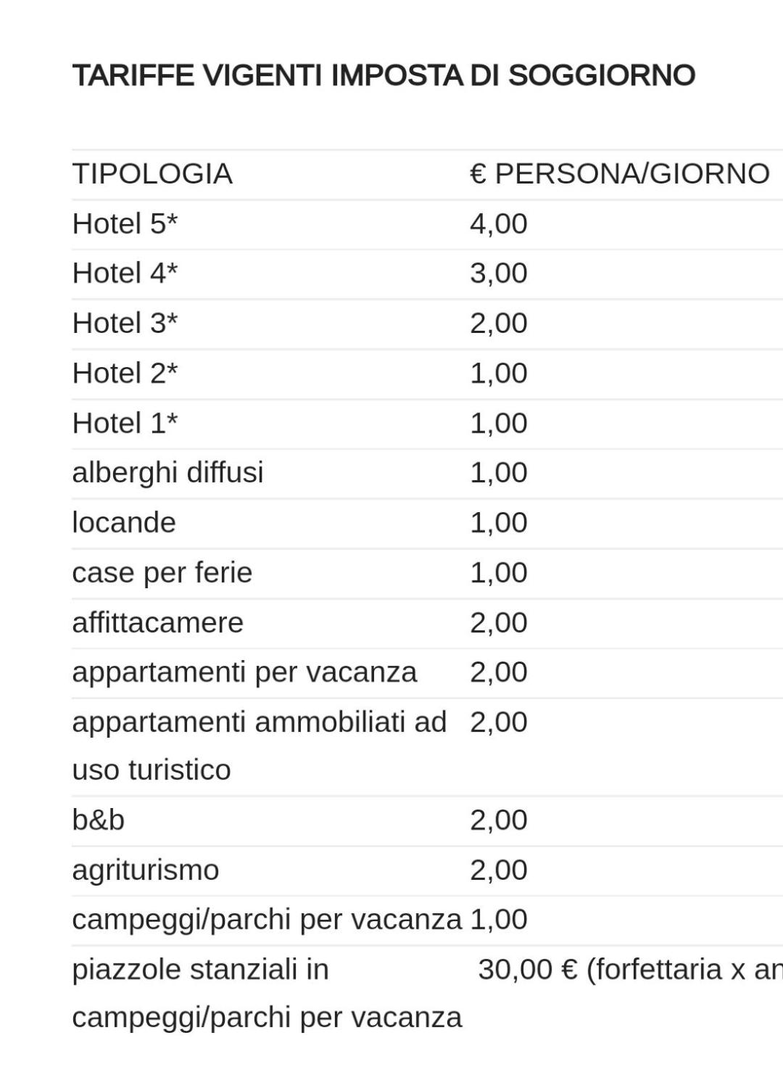This screenshot has height=1067, width=783.
Task: Select the agriturismo row label
Action: [x=146, y=870]
